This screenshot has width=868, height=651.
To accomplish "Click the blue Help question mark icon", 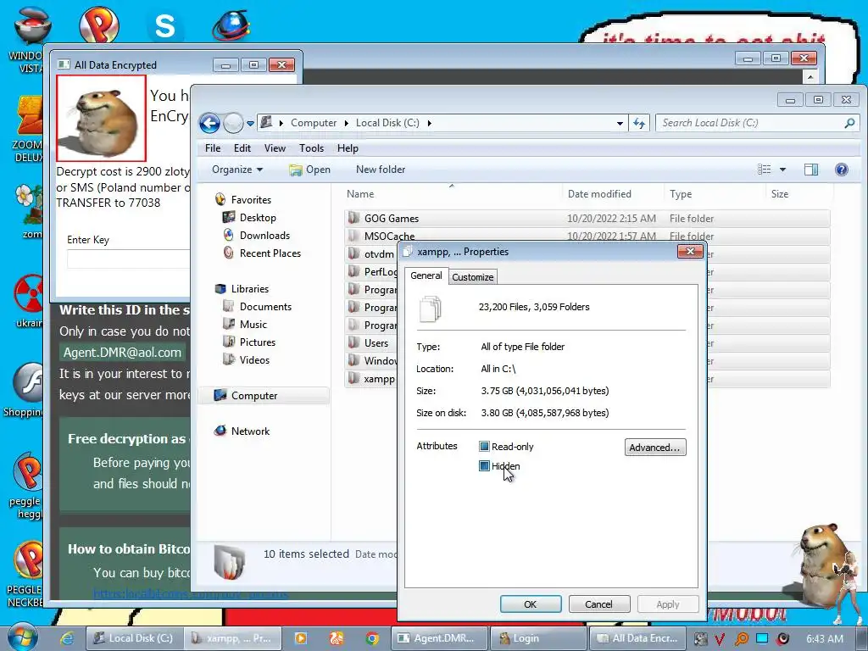I will [842, 170].
